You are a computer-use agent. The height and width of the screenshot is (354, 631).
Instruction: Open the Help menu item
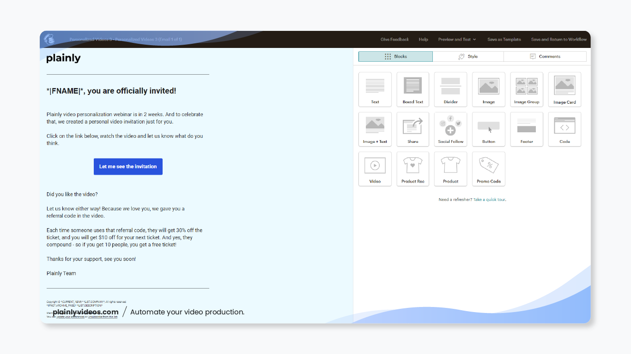point(423,40)
